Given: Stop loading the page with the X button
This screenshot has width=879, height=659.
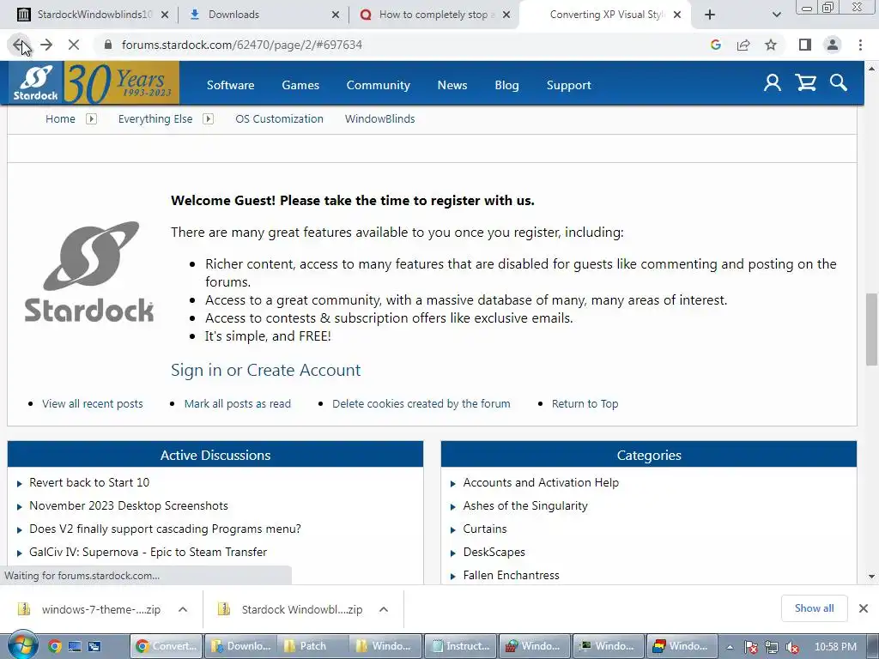Looking at the screenshot, I should (x=74, y=45).
